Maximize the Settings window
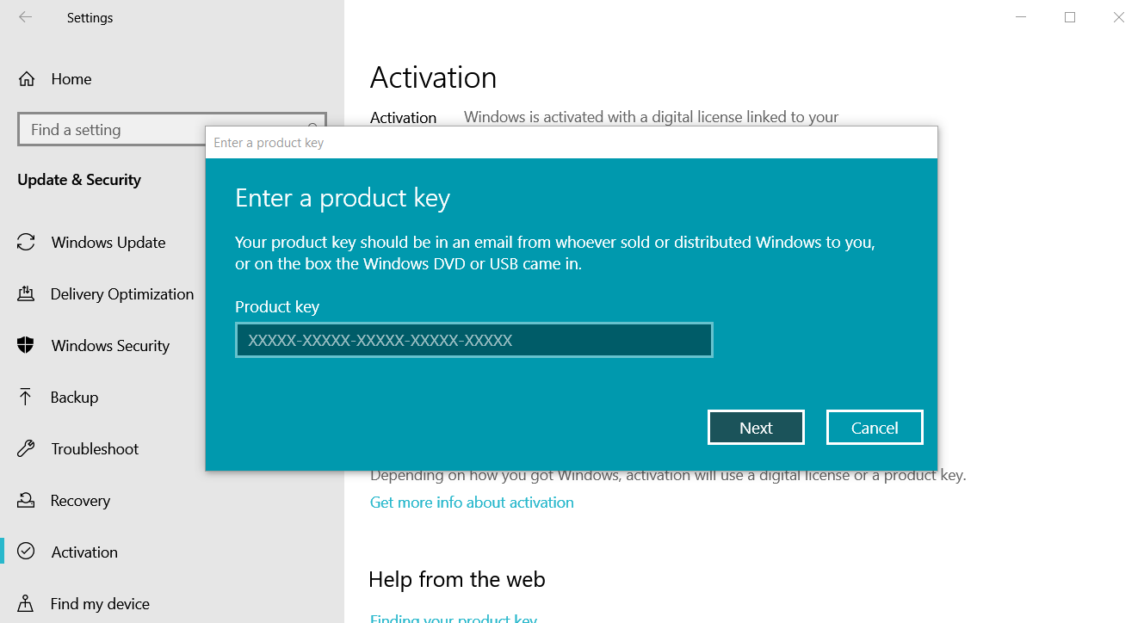The height and width of the screenshot is (623, 1144). pyautogui.click(x=1070, y=17)
